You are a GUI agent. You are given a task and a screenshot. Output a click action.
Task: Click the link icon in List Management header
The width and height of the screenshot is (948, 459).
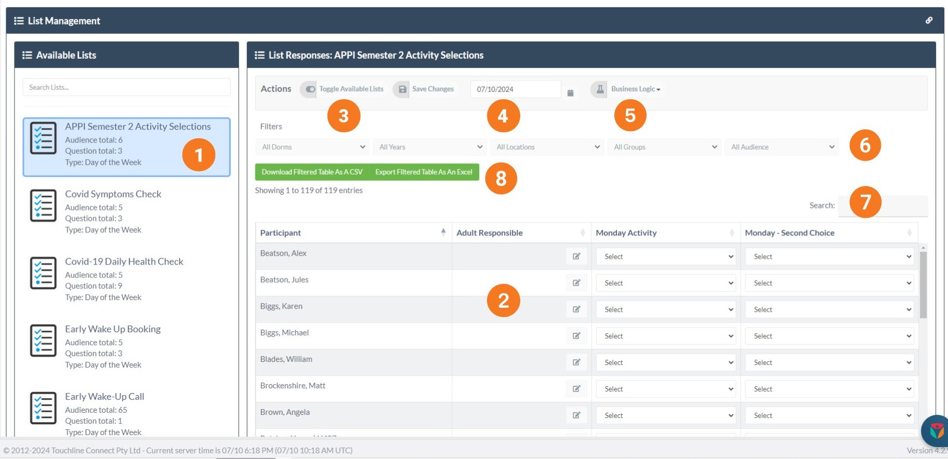[929, 20]
